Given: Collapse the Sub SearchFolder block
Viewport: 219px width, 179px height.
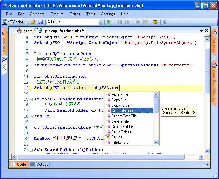Looking at the screenshot, I should pos(31,150).
